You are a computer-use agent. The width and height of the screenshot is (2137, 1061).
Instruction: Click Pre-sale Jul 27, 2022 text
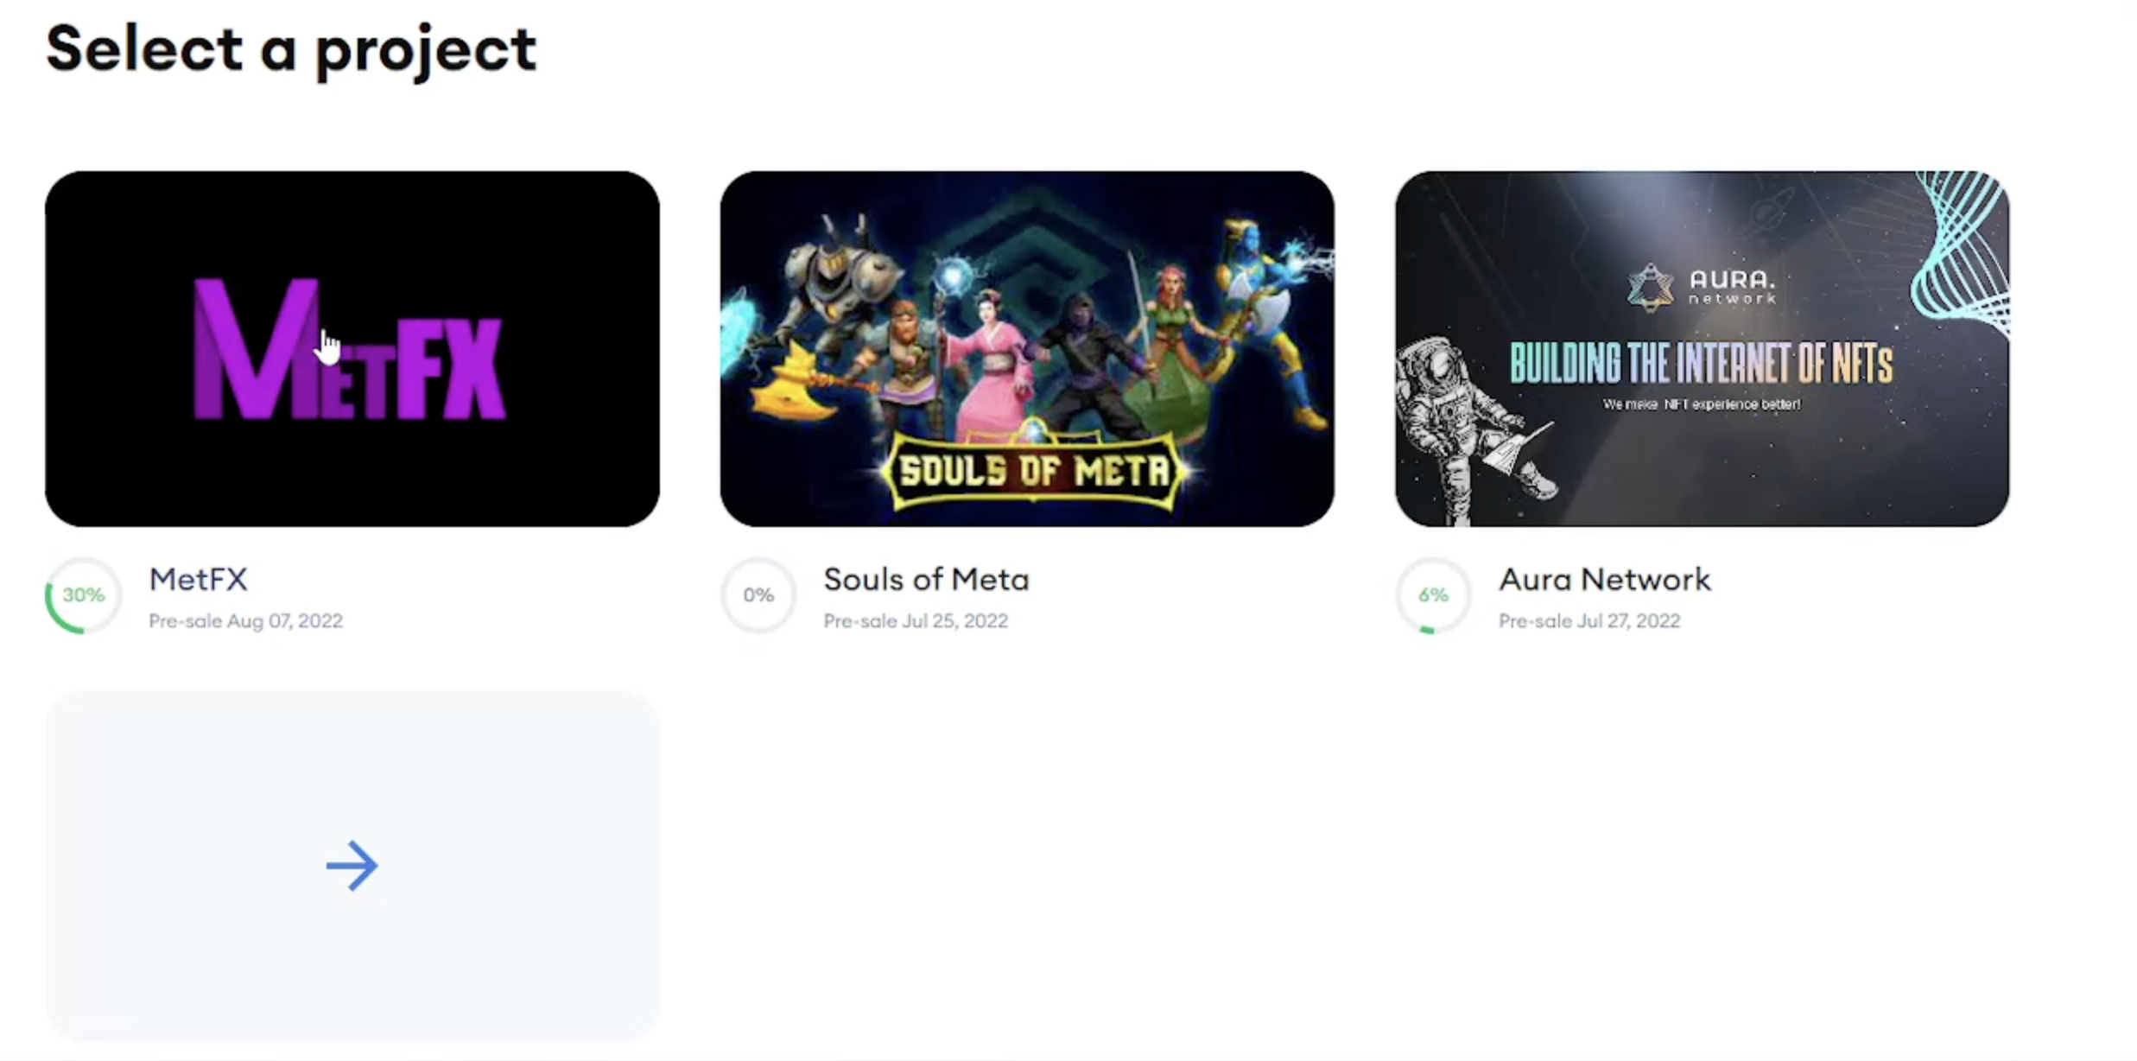[1589, 620]
